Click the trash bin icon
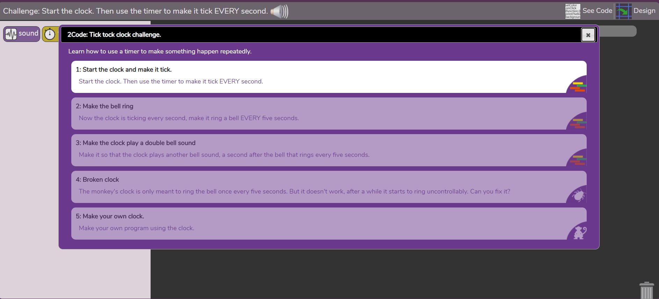Viewport: 659px width, 299px height. pos(646,290)
